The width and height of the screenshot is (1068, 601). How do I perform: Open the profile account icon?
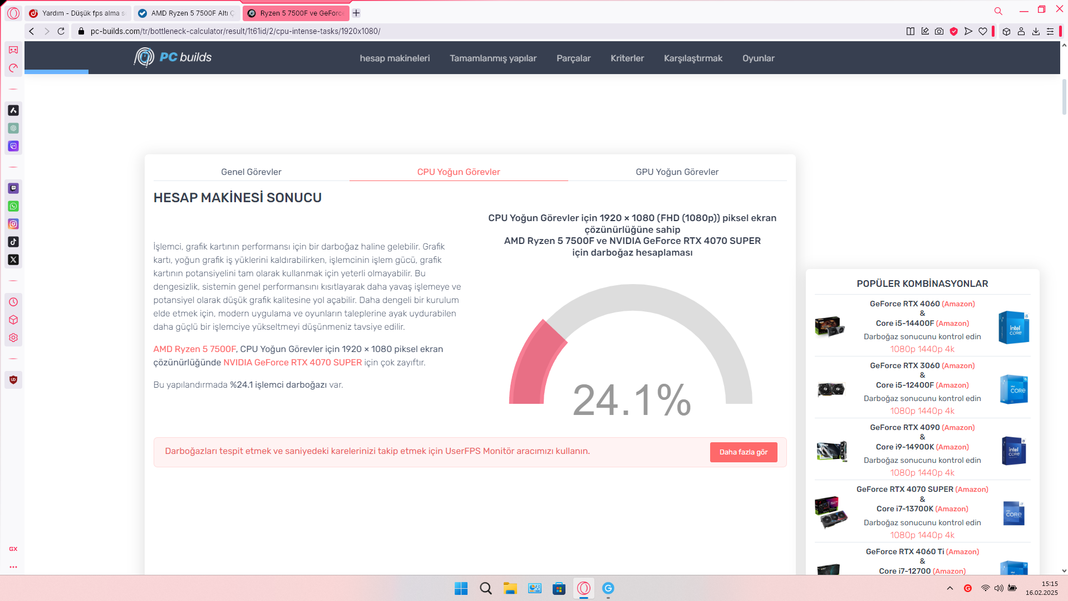pyautogui.click(x=1021, y=31)
